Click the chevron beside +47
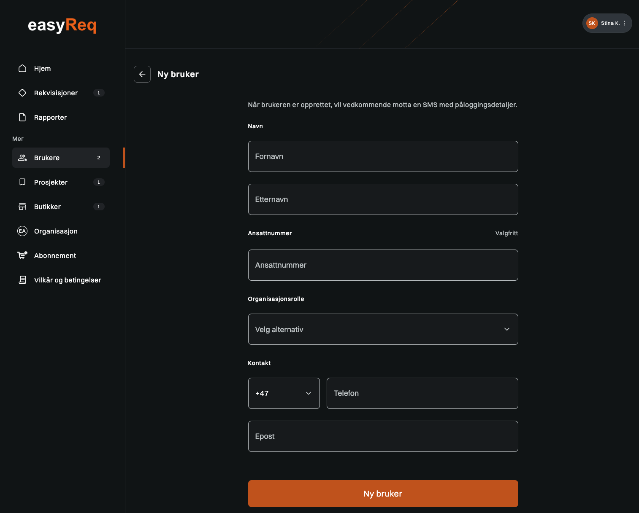This screenshot has height=513, width=639. point(309,393)
